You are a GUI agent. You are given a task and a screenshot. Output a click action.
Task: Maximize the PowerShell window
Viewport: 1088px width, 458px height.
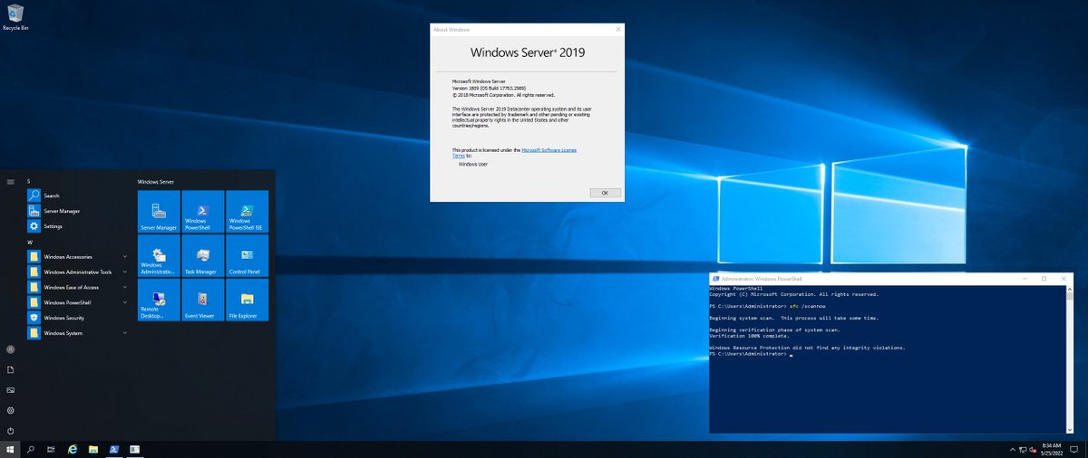pos(1044,278)
